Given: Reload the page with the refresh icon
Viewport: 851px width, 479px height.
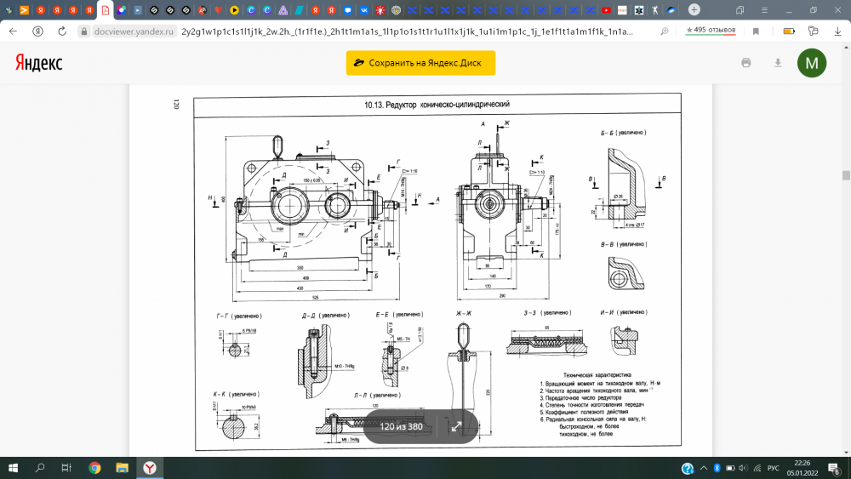Looking at the screenshot, I should click(x=62, y=31).
